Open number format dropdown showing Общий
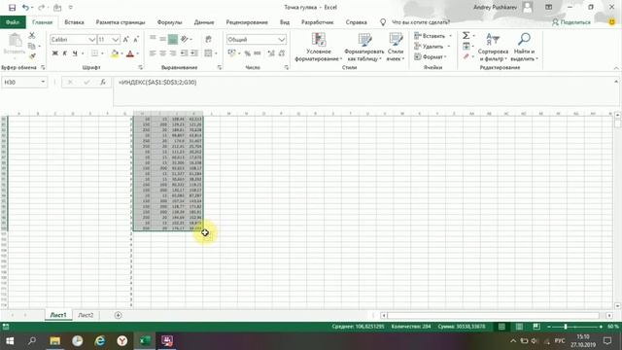This screenshot has height=350, width=622. click(281, 39)
